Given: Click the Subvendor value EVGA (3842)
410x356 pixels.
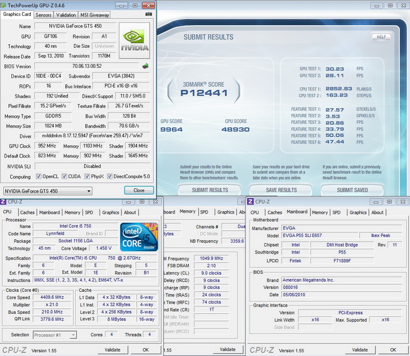Looking at the screenshot, I should coord(121,76).
